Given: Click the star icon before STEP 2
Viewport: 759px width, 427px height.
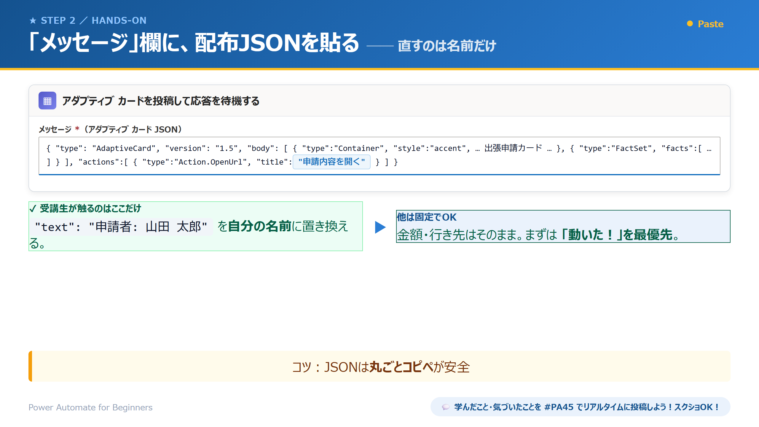Looking at the screenshot, I should [33, 21].
